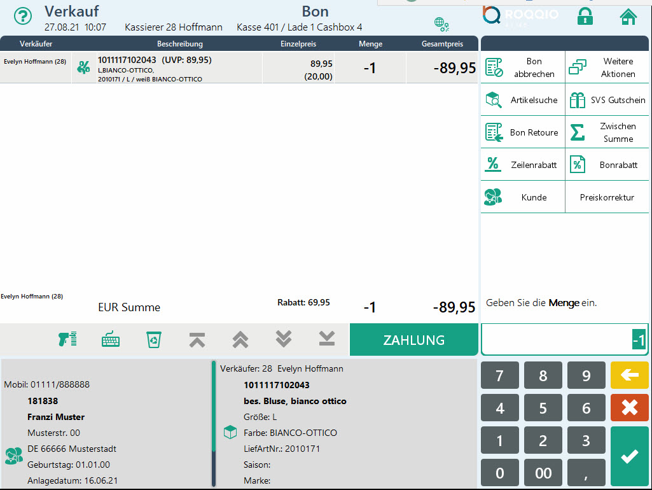
Task: Jump to first line with top arrow
Action: [197, 339]
